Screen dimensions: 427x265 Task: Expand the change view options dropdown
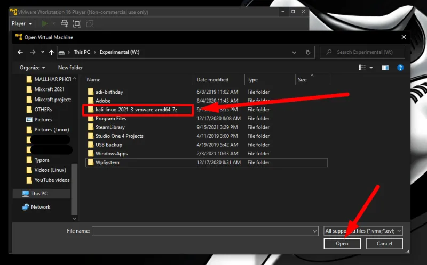click(x=372, y=68)
